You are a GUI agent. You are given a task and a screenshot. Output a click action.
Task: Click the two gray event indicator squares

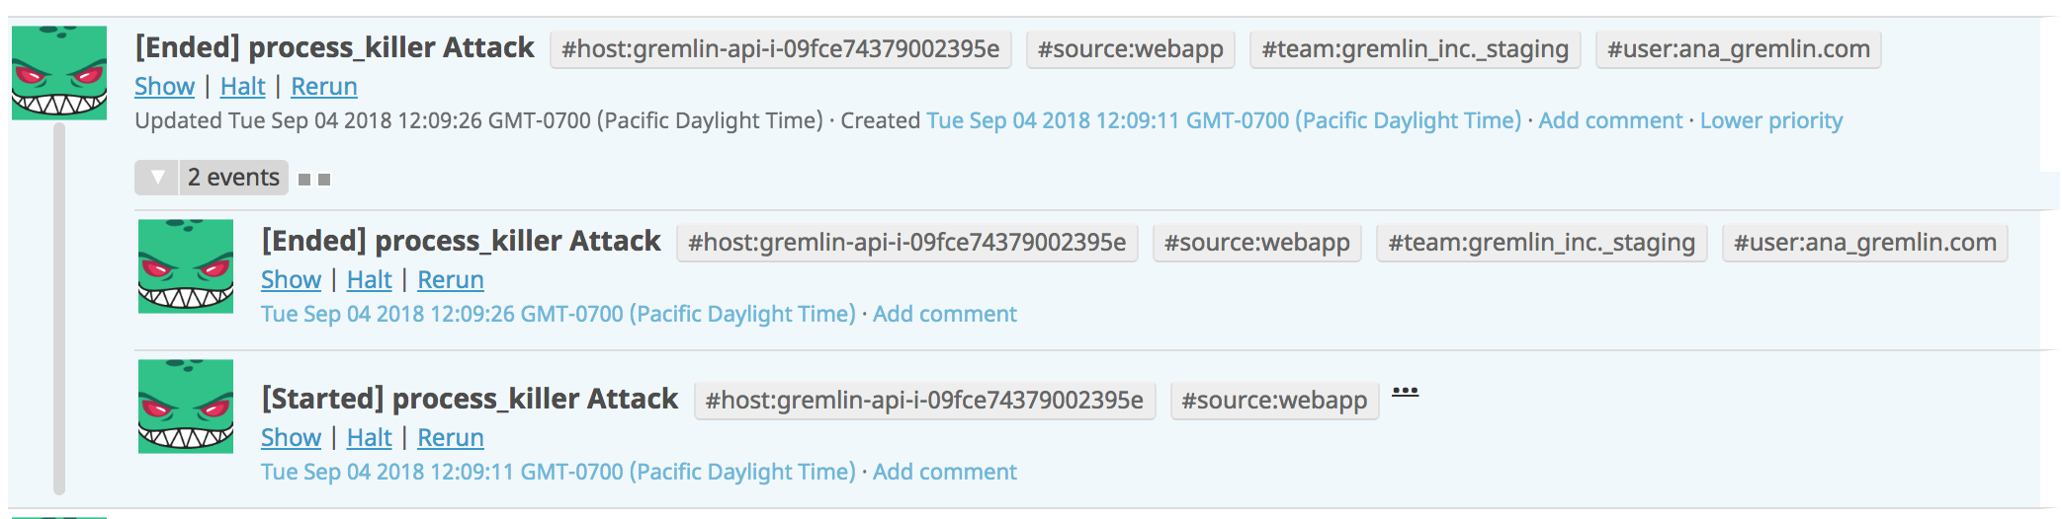314,180
